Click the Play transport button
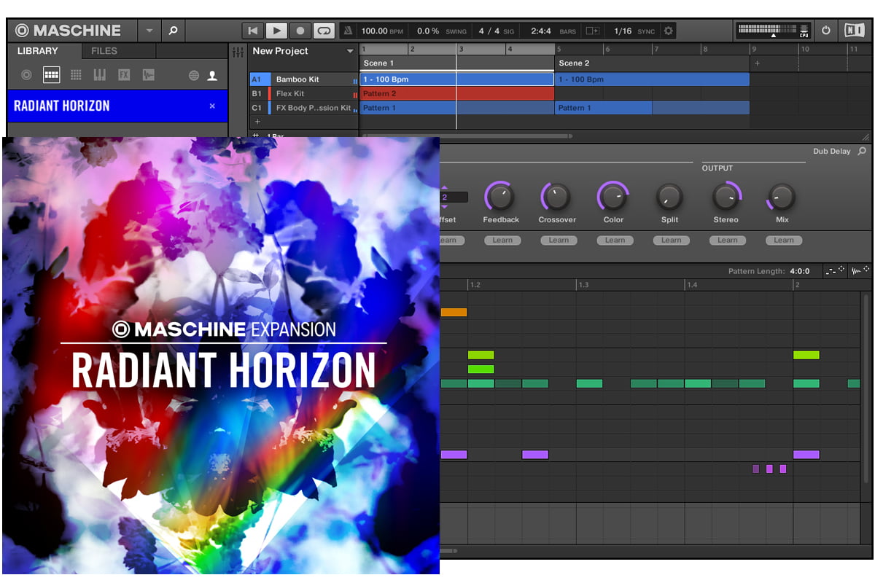 (x=276, y=31)
